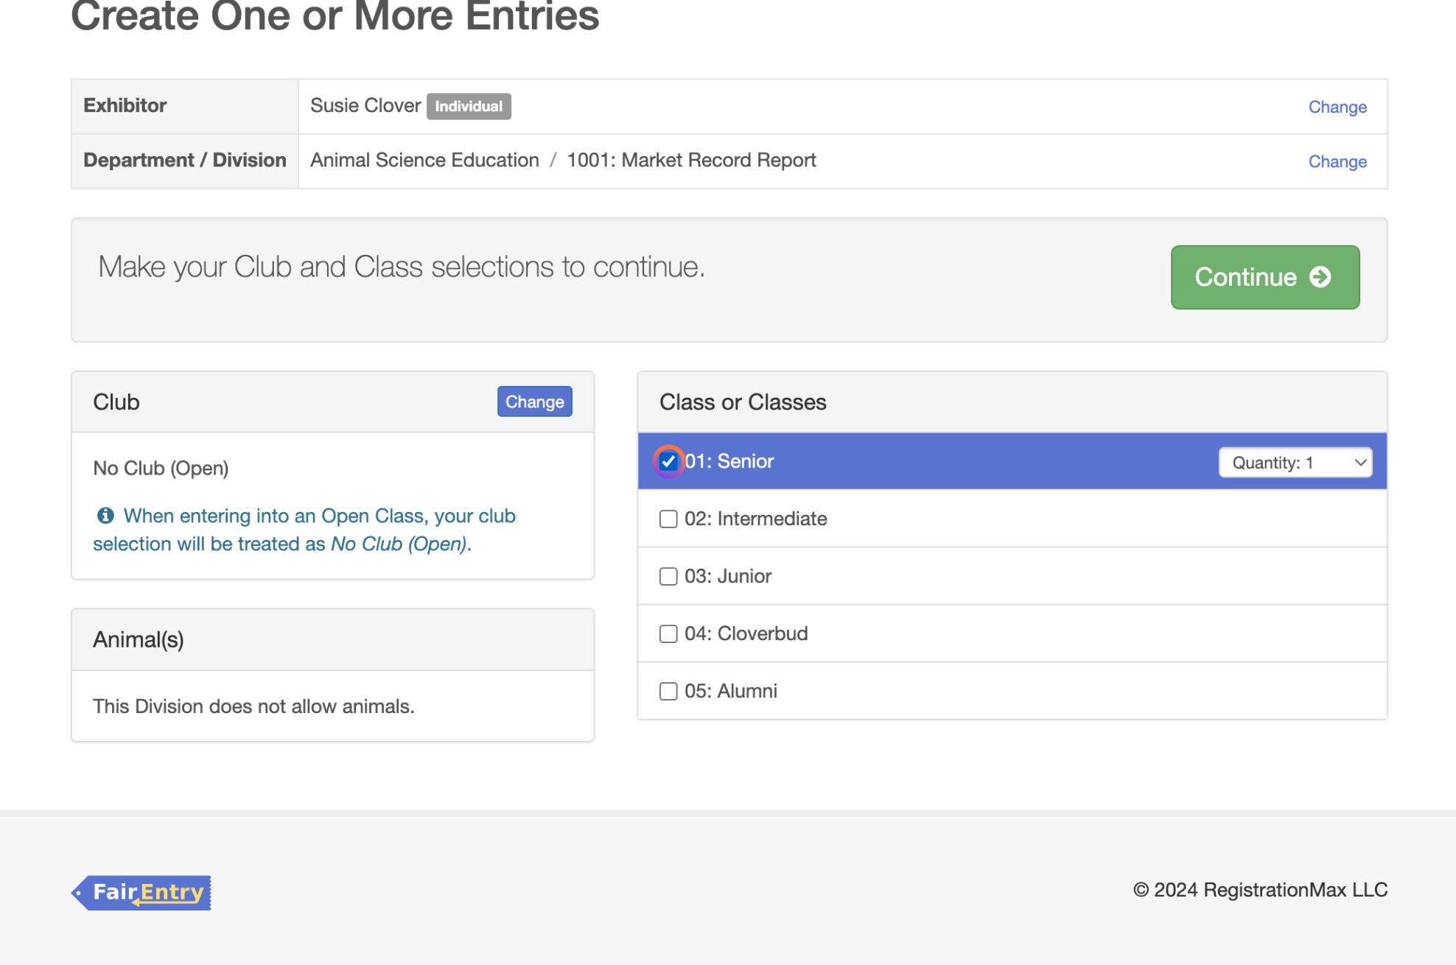Click the Animal(s) panel heading

pyautogui.click(x=139, y=639)
